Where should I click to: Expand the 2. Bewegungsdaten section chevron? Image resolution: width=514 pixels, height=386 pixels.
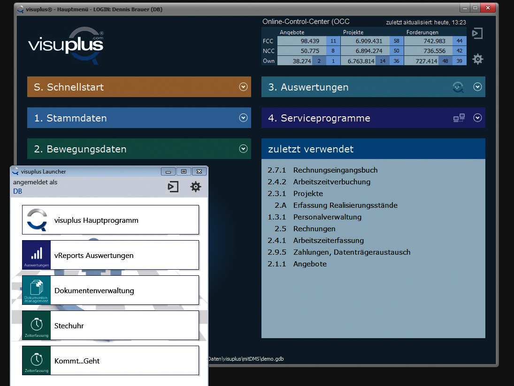pos(243,149)
